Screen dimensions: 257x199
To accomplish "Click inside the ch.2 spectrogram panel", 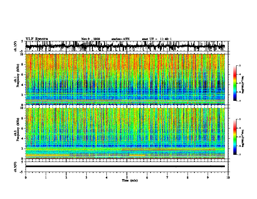I will click(x=125, y=133).
